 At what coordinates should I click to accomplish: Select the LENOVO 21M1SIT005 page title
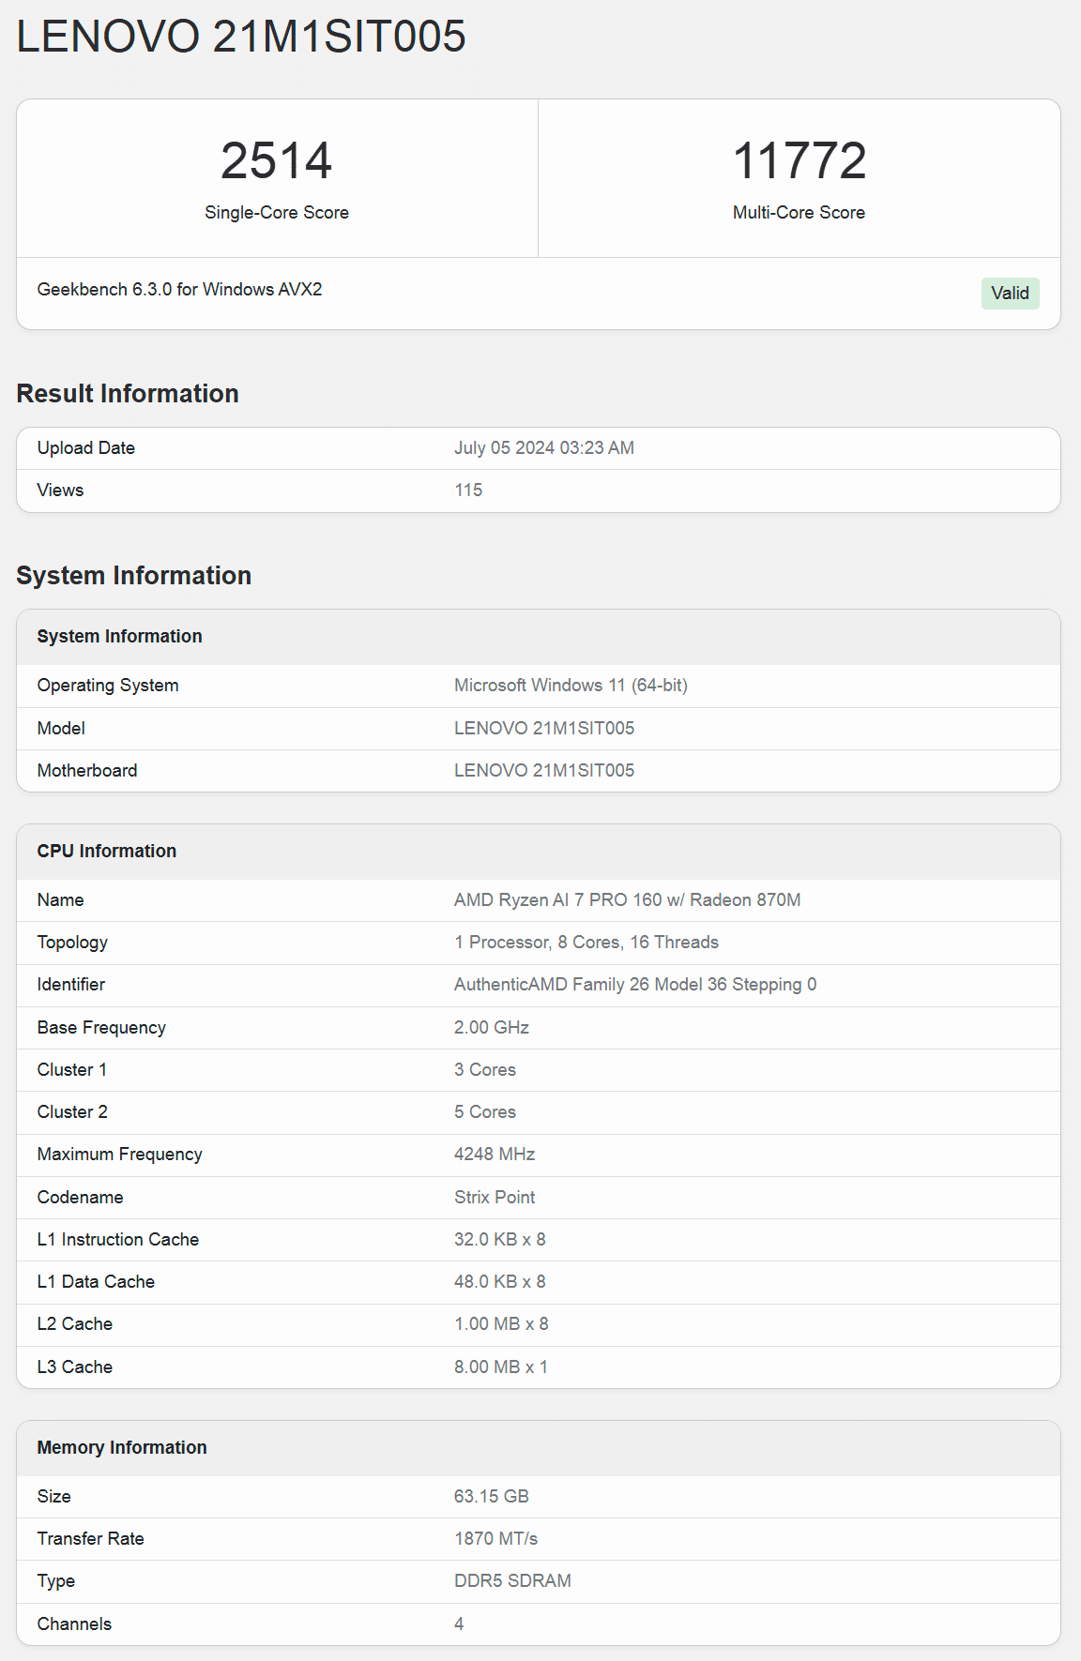click(x=241, y=37)
